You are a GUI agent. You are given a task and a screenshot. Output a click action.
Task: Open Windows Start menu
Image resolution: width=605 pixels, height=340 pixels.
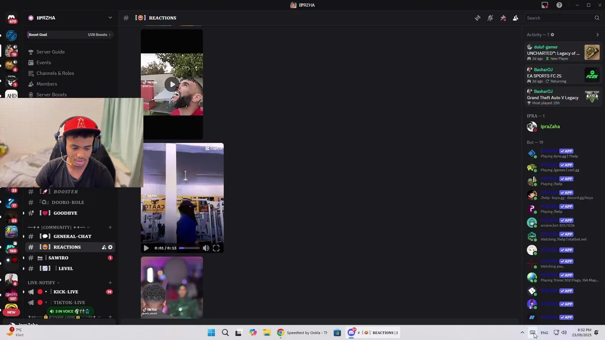(211, 333)
